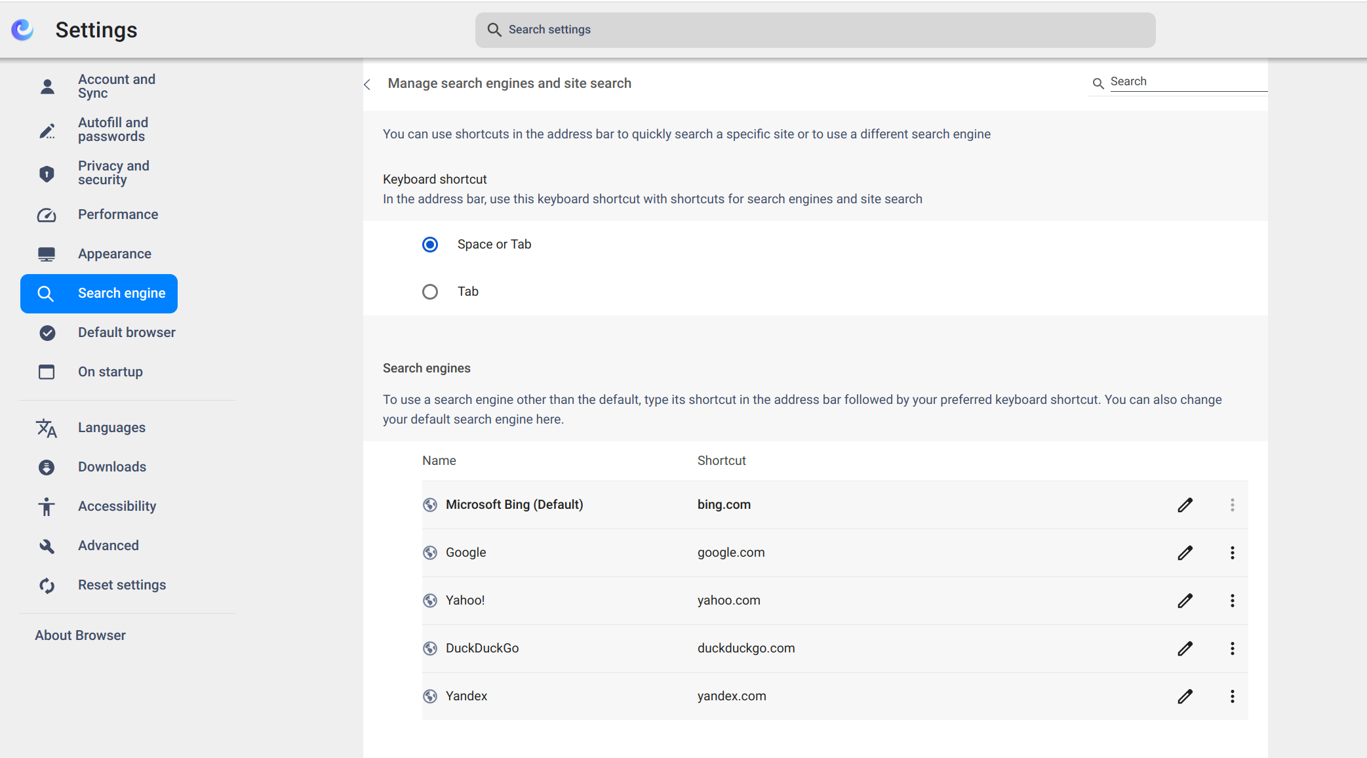Open Accessibility settings

click(x=98, y=507)
